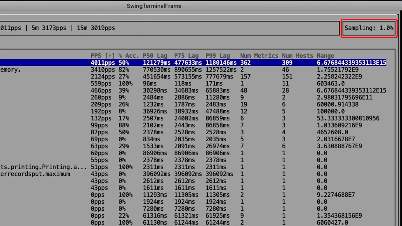Image resolution: width=402 pixels, height=226 pixels.
Task: Click the 770530ms P50 lag value
Action: pos(157,70)
